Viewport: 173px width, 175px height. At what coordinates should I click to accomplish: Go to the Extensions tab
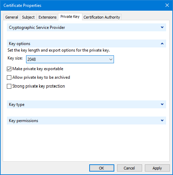click(47, 17)
